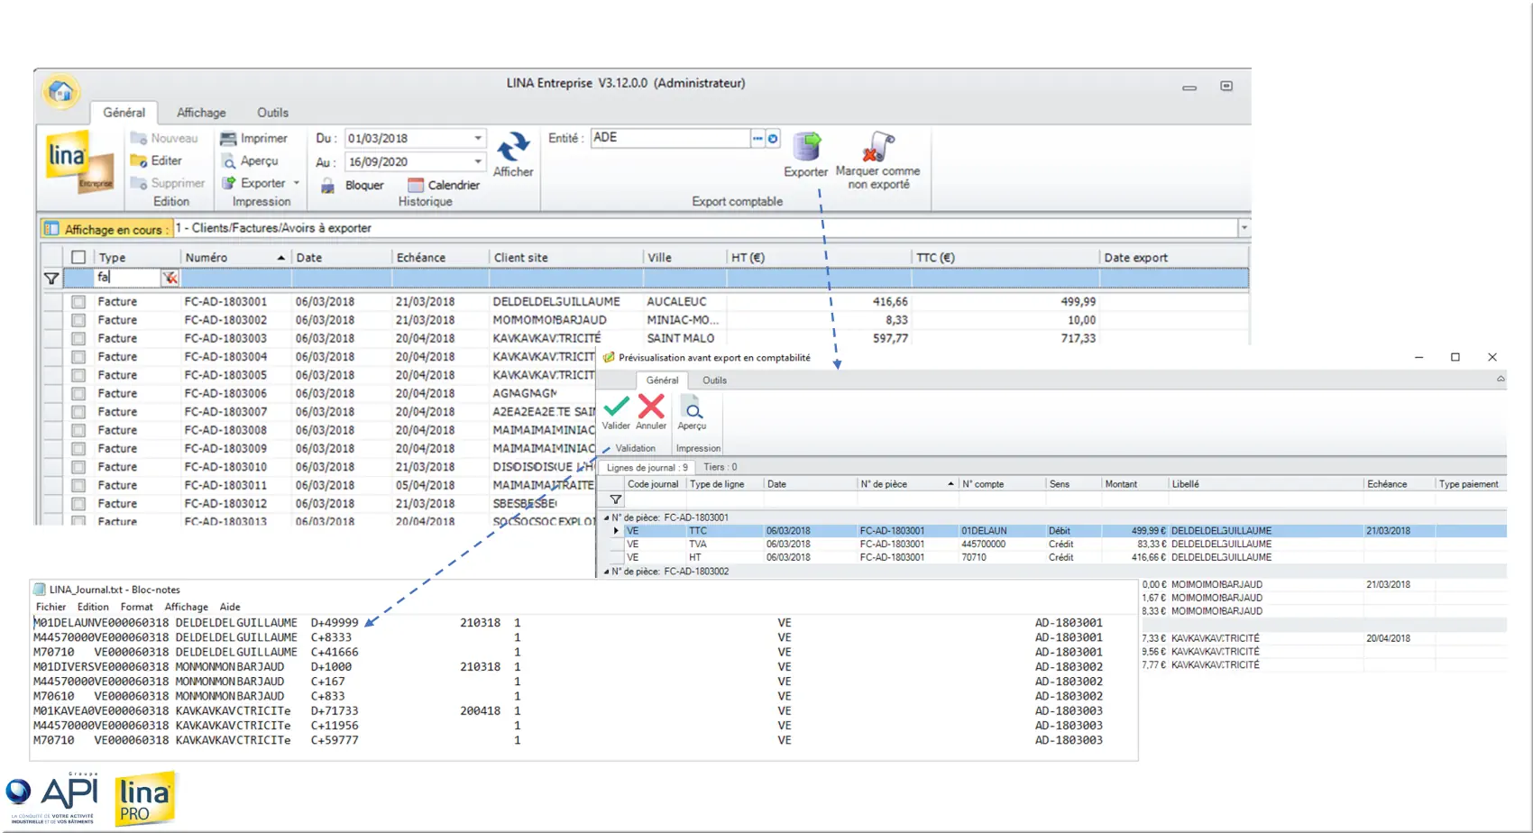Click the Prévisualisation window title icon

tap(609, 358)
